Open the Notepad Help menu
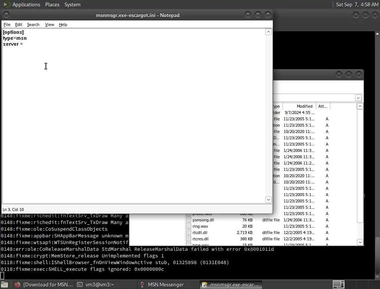The image size is (380, 289). (63, 25)
